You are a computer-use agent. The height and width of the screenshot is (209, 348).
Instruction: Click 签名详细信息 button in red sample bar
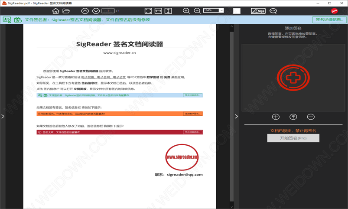[x=193, y=132]
